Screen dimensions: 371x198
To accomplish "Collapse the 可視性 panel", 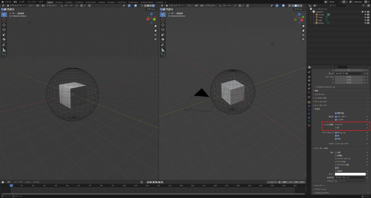I will point(317,109).
